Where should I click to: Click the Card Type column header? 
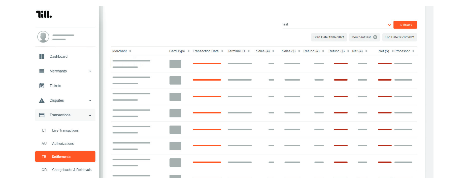click(x=177, y=51)
